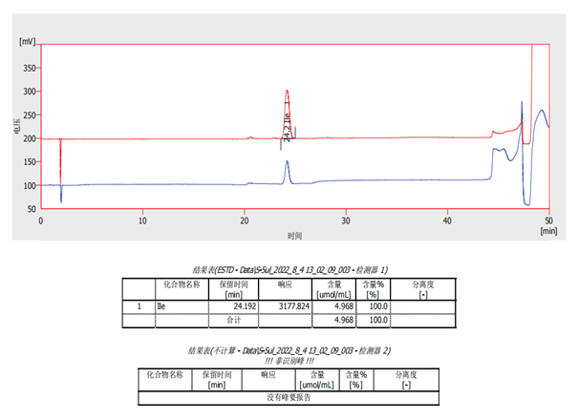
Task: Click the apex of the red Ile peak
Action: coord(287,91)
